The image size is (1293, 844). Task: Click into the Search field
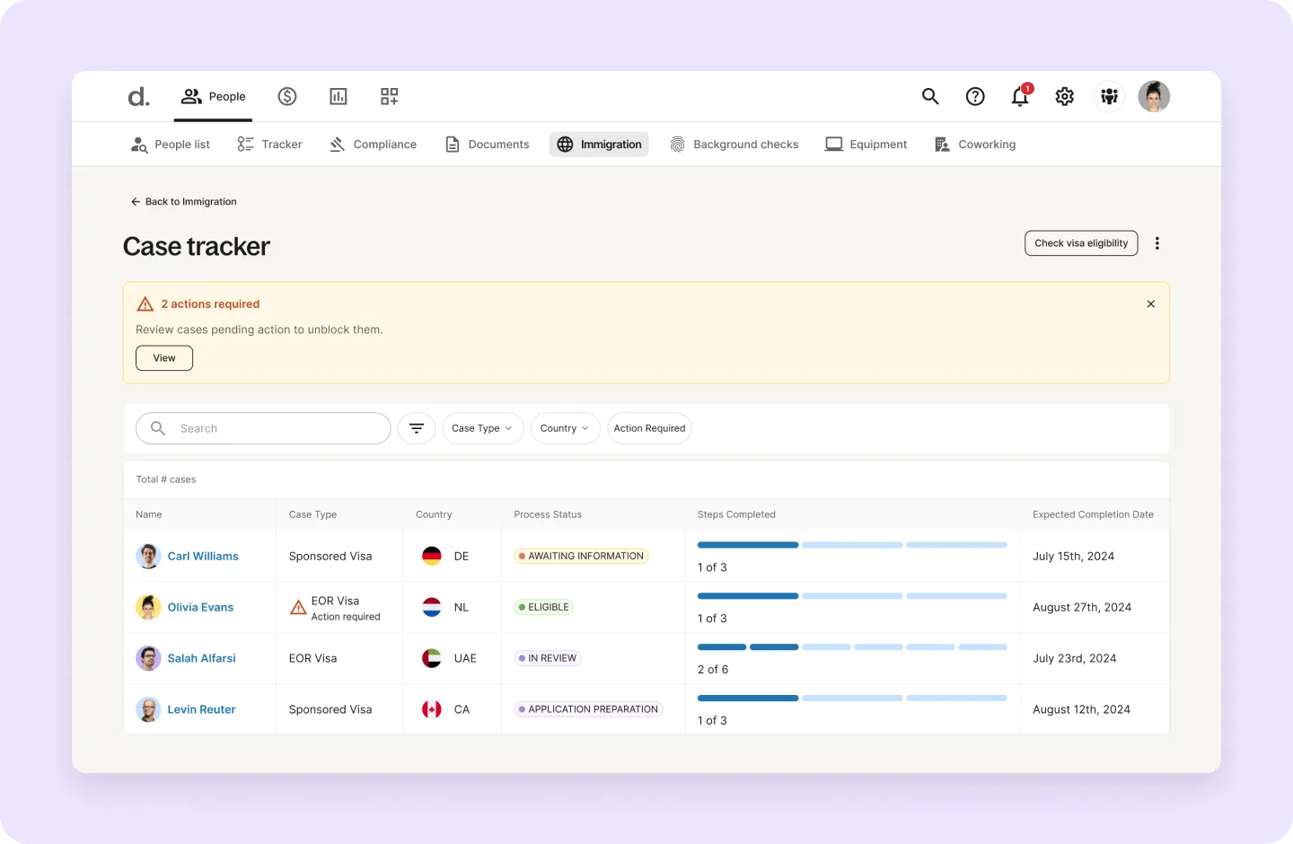(x=263, y=428)
